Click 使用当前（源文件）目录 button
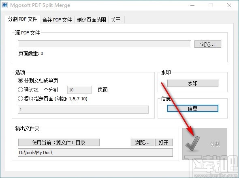 pos(59,142)
